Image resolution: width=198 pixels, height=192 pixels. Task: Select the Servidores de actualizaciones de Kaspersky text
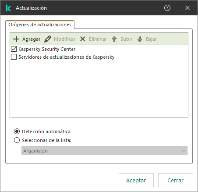[x=67, y=57]
